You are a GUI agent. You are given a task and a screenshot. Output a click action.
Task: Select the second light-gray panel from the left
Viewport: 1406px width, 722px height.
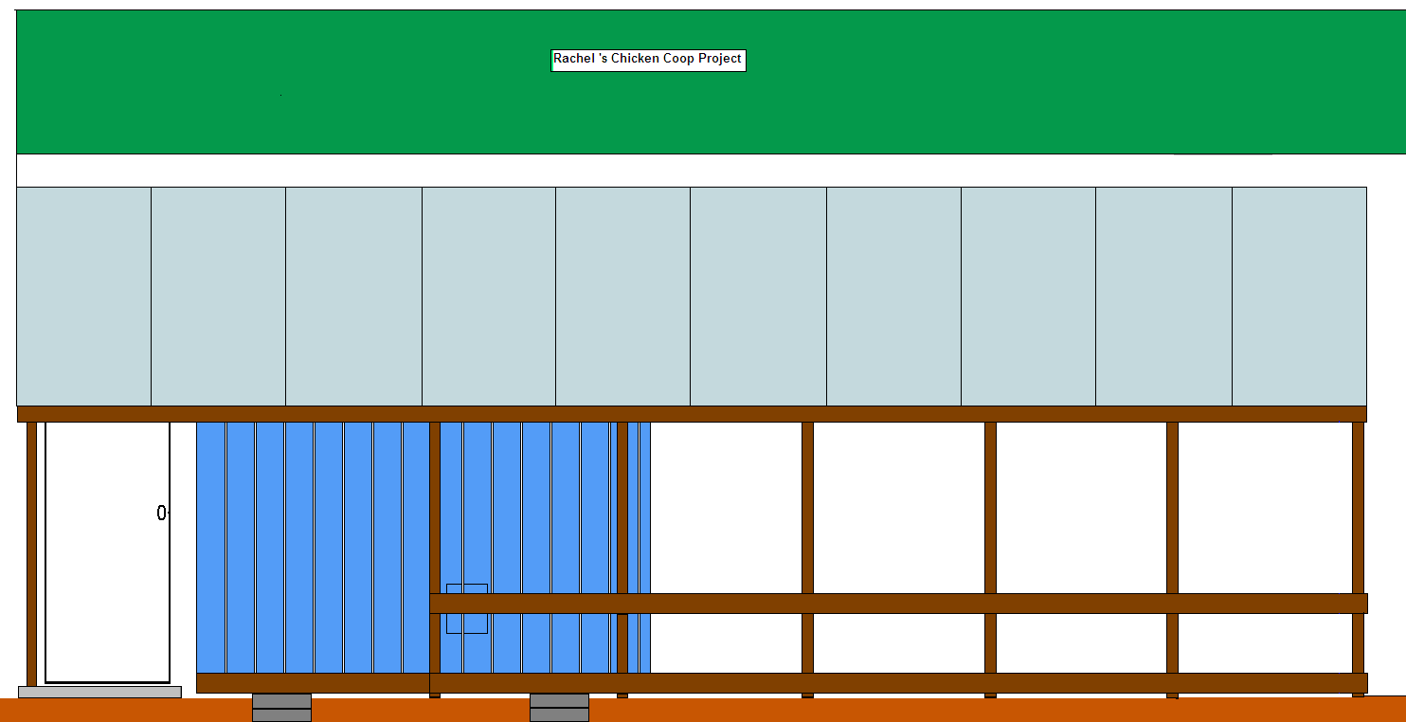(218, 296)
